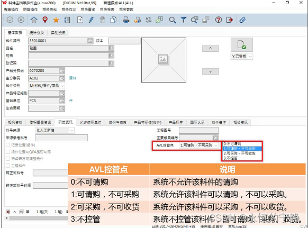Click the blue funnel filter icon

184,20
